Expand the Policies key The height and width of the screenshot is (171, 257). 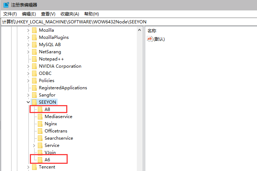[x=28, y=81]
